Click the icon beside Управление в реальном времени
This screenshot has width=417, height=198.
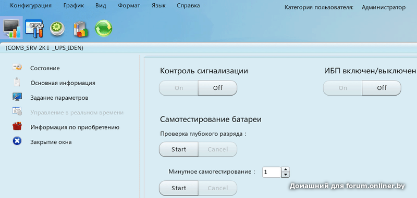coord(17,111)
